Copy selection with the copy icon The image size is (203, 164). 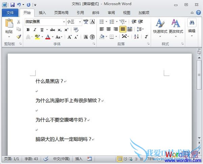pos(19,29)
